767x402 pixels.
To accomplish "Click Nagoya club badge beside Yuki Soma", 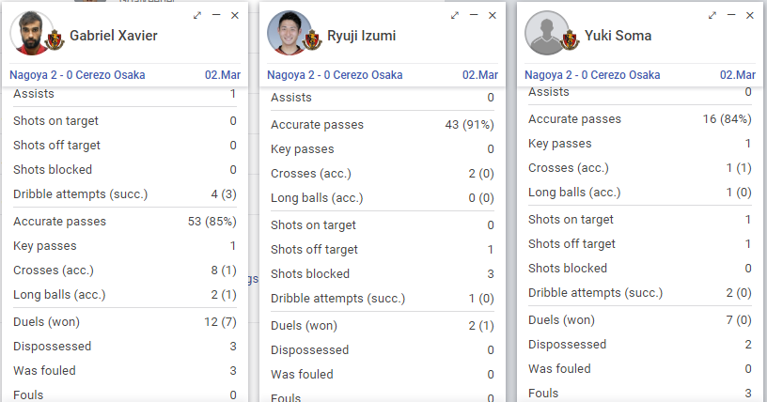I will pos(570,40).
